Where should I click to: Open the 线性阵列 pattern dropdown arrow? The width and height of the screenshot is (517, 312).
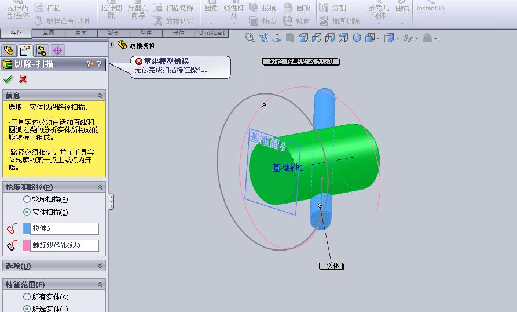pyautogui.click(x=234, y=23)
